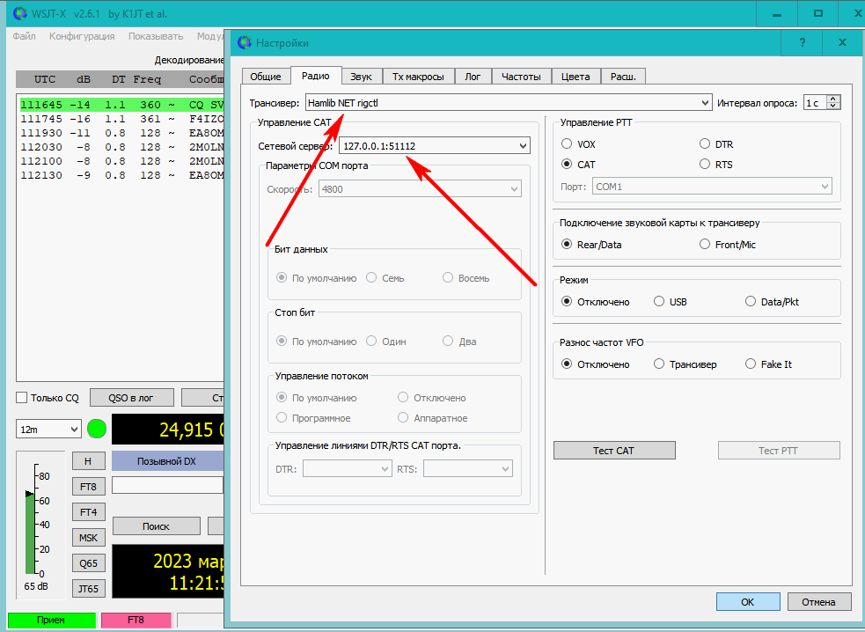Select the MSK mode button
This screenshot has height=632, width=865.
(x=88, y=537)
